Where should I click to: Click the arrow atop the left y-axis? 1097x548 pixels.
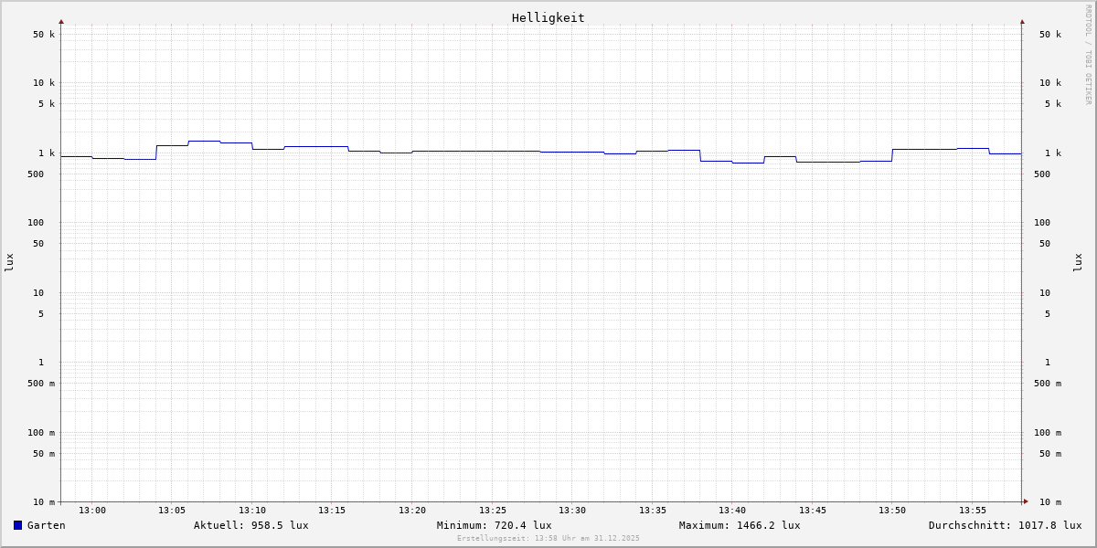(61, 21)
